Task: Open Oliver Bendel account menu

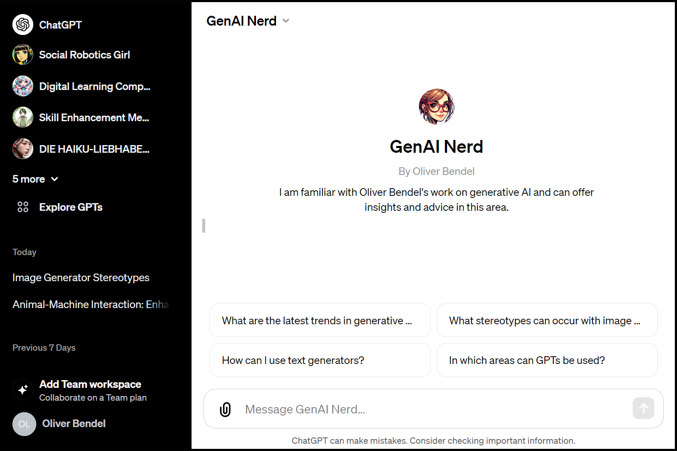Action: (x=59, y=424)
